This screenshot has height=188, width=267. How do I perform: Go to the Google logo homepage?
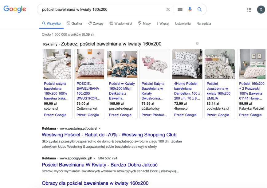tap(15, 9)
